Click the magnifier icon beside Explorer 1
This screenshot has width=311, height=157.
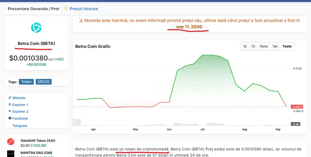pos(10,105)
